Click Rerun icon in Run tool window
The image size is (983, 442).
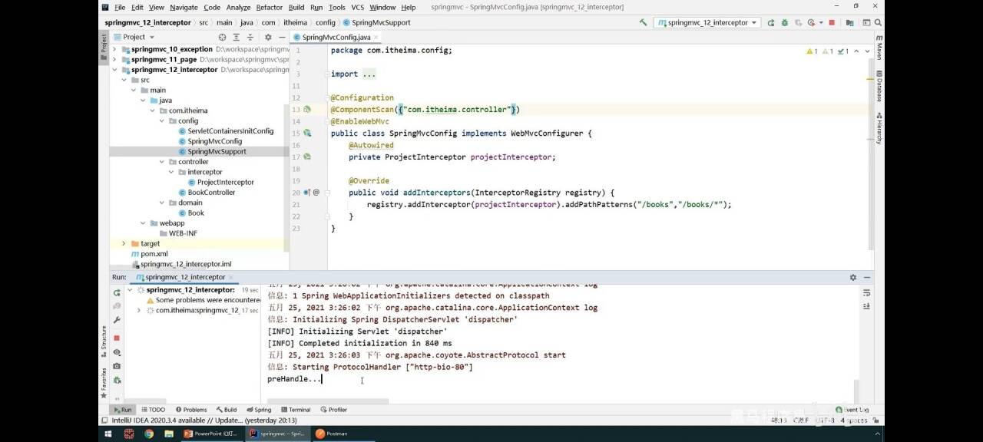coord(117,292)
